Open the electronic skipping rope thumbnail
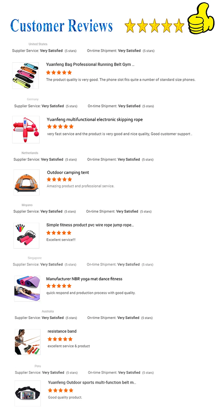 point(26,129)
